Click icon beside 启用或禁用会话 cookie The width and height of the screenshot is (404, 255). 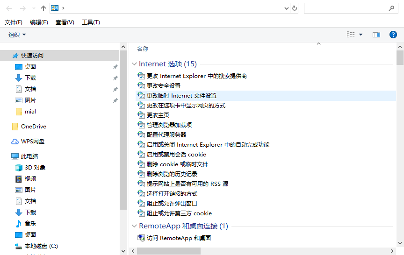tap(141, 154)
